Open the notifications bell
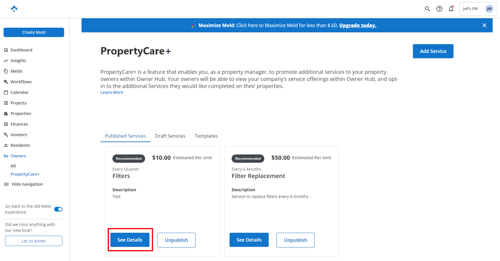The width and height of the screenshot is (500, 261). [x=451, y=9]
